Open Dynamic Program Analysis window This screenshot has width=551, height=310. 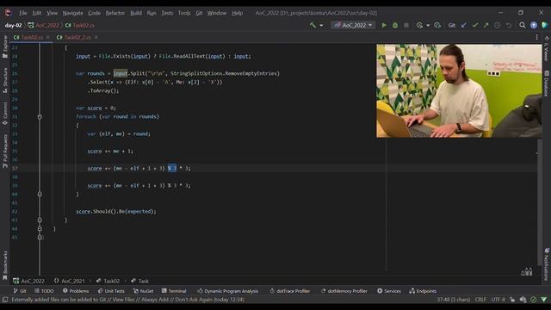[227, 291]
